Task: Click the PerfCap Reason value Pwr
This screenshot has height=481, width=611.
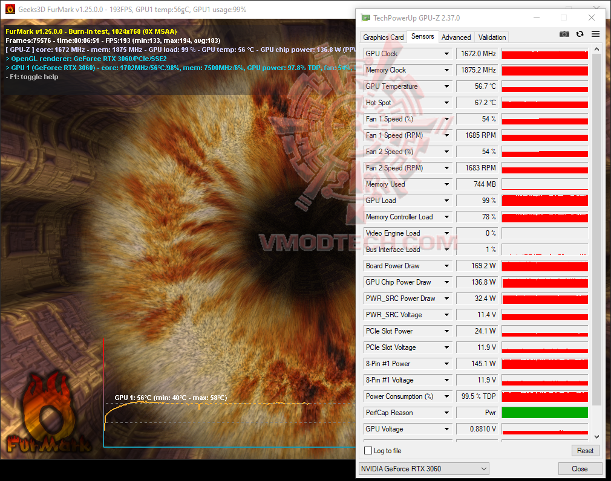Action: (x=478, y=413)
